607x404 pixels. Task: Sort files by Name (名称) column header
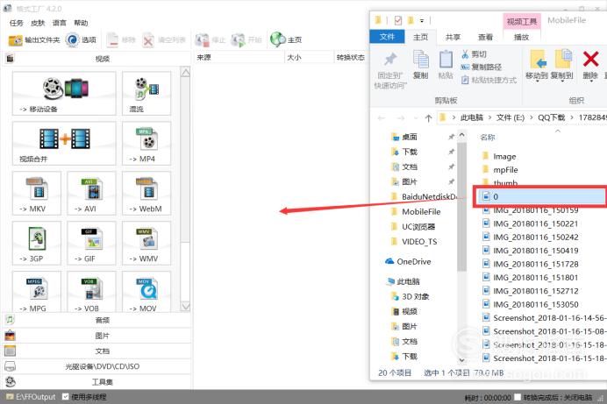pyautogui.click(x=488, y=138)
